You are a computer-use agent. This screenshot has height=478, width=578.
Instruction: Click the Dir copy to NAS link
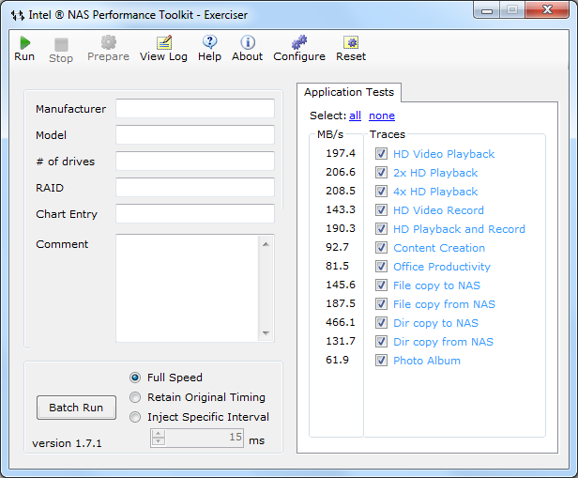point(435,323)
